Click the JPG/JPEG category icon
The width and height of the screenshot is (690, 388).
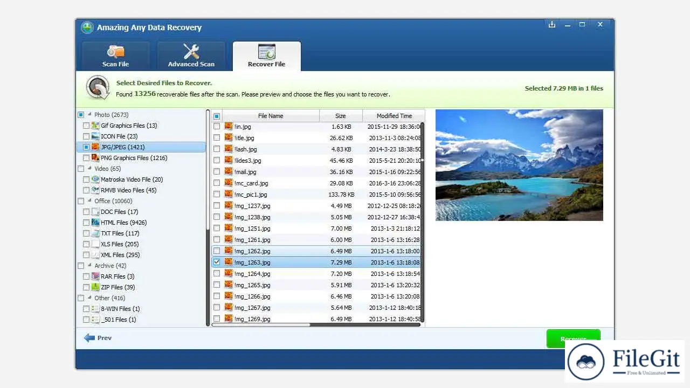point(95,147)
